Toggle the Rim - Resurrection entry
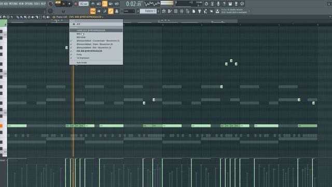Screen dimensions: 332x187 click(96, 47)
